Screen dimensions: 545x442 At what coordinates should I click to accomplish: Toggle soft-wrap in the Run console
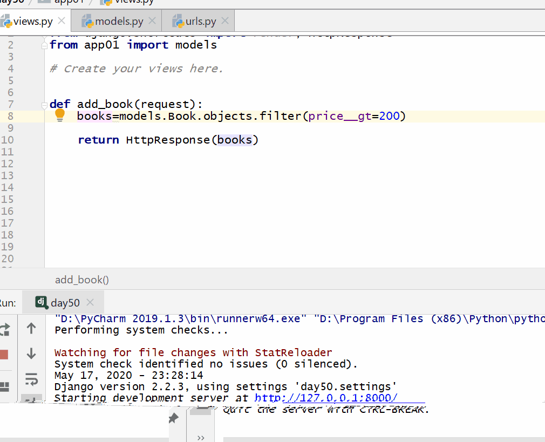pyautogui.click(x=31, y=379)
